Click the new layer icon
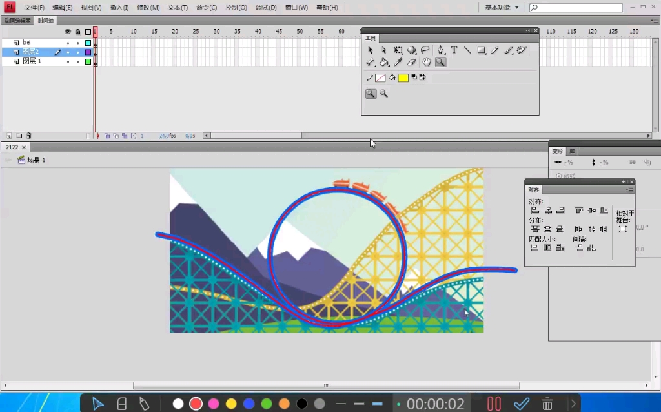 click(9, 136)
